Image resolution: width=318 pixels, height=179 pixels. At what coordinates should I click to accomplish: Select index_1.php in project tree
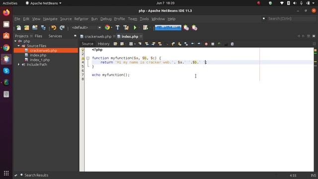point(40,60)
